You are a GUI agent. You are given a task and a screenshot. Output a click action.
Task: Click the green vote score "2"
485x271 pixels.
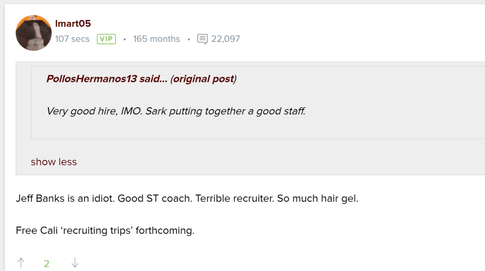point(47,264)
